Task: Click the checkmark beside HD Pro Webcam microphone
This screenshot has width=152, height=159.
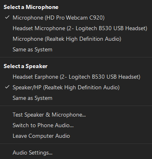Action: tap(7, 18)
